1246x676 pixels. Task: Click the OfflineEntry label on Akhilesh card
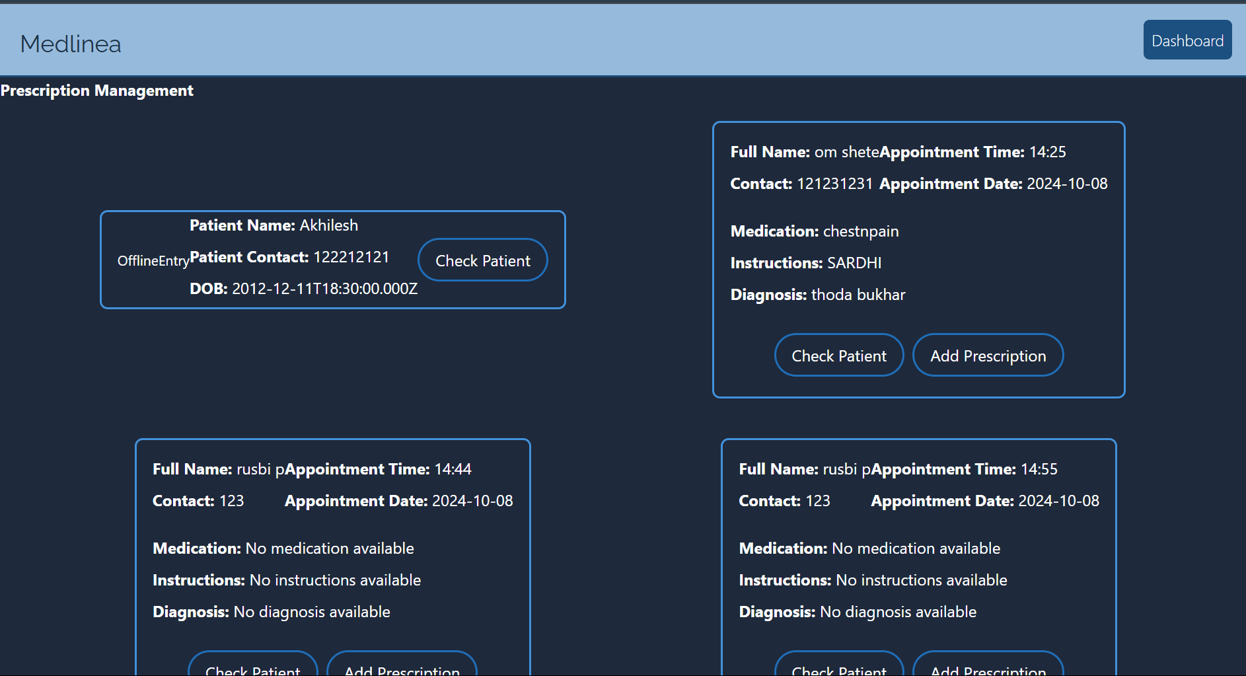[x=153, y=261]
